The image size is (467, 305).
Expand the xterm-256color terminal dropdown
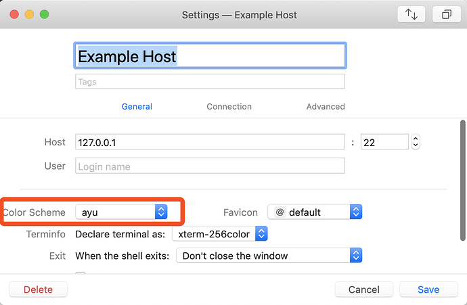tap(220, 234)
